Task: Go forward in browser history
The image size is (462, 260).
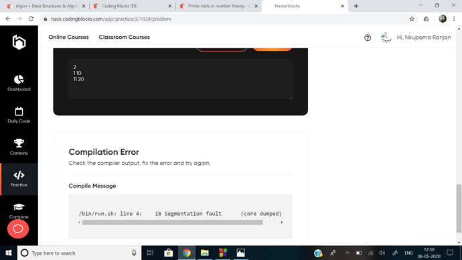Action: [x=19, y=19]
